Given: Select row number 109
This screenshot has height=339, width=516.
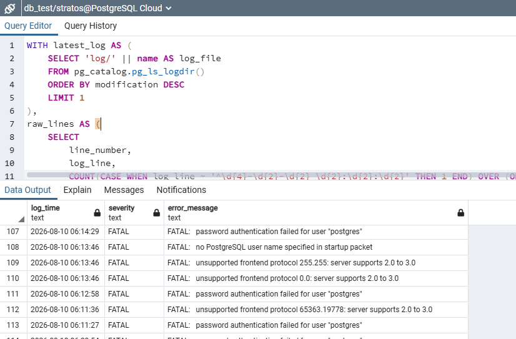Looking at the screenshot, I should click(x=13, y=263).
